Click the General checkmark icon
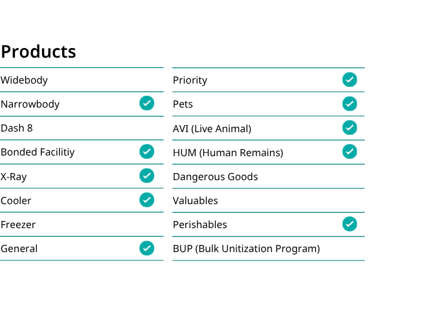Screen dimensions: 421x324 (146, 248)
